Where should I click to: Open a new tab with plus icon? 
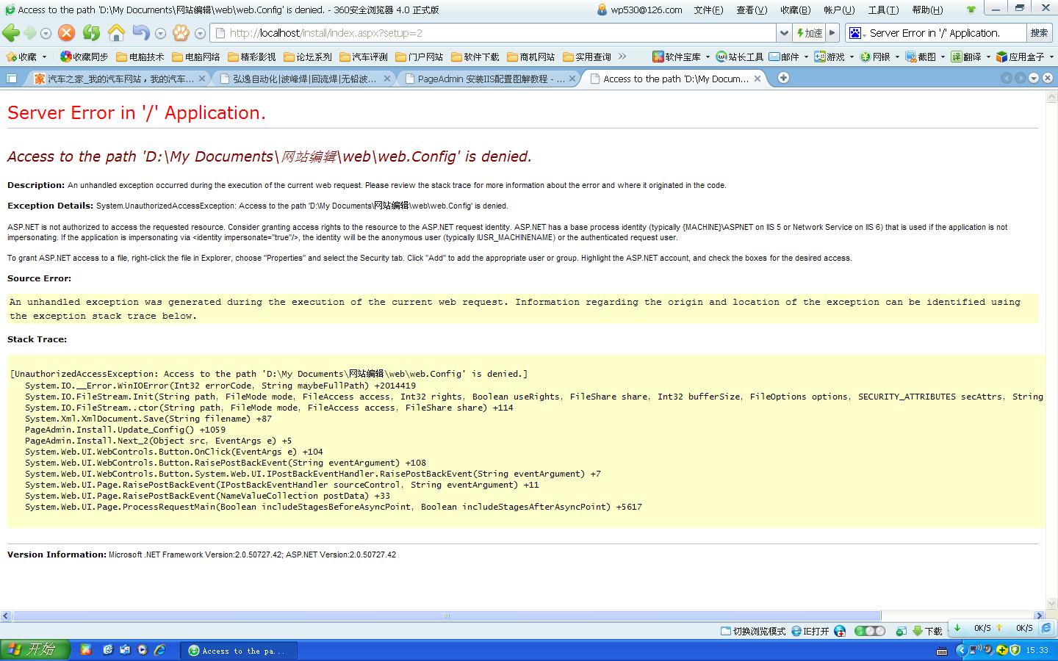click(x=783, y=78)
